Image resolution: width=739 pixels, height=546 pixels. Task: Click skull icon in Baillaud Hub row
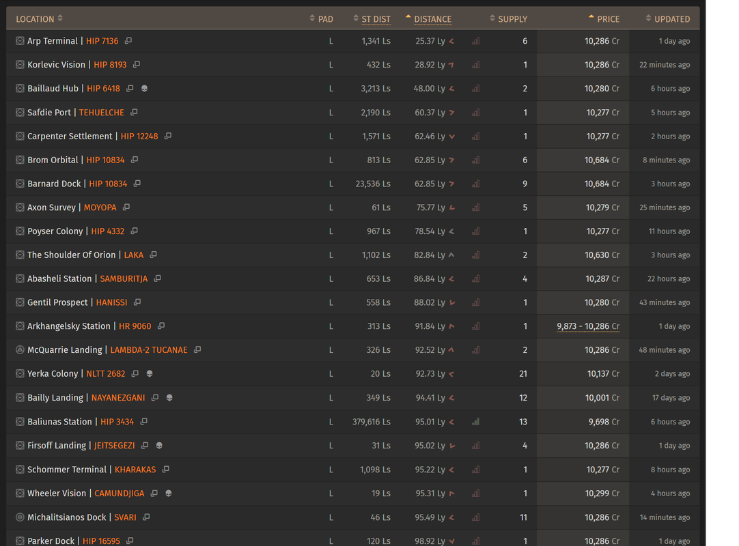pos(145,89)
